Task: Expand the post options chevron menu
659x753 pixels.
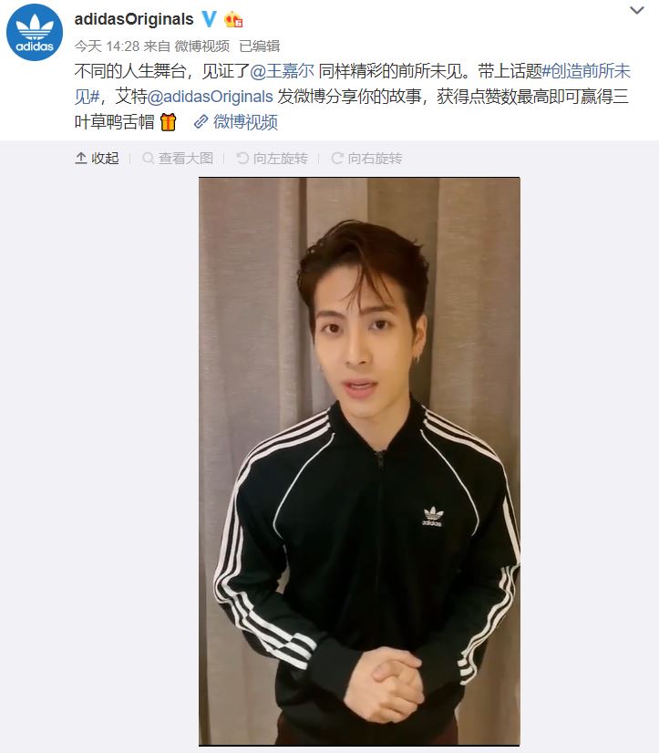Action: tap(637, 10)
